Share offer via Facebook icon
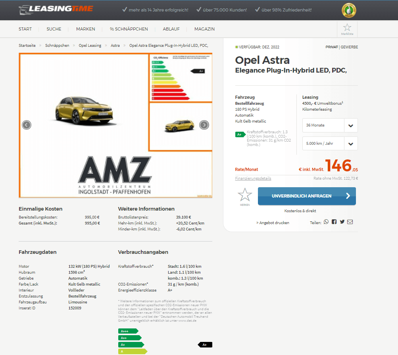398x355 pixels. 334,222
